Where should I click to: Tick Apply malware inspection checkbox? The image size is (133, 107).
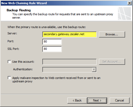[x=9, y=78]
